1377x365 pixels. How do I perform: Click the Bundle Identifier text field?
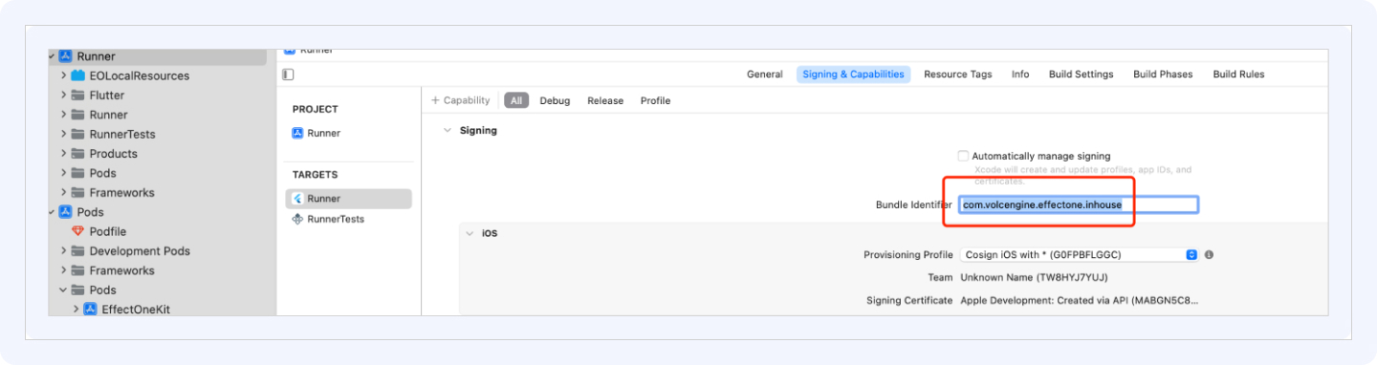1079,204
